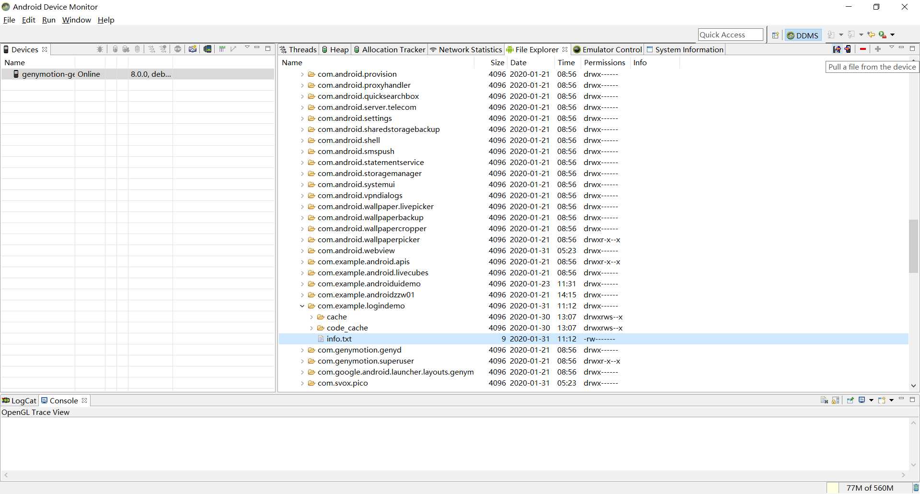Click the Pull a file from device icon
Screen dimensions: 920x494
(837, 49)
